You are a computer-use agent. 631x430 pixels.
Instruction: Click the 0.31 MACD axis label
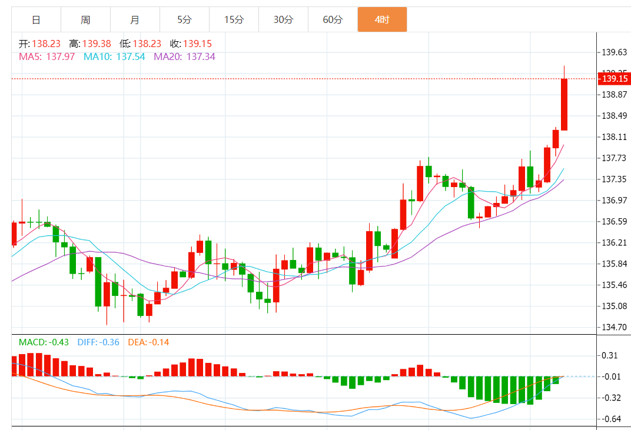point(610,355)
